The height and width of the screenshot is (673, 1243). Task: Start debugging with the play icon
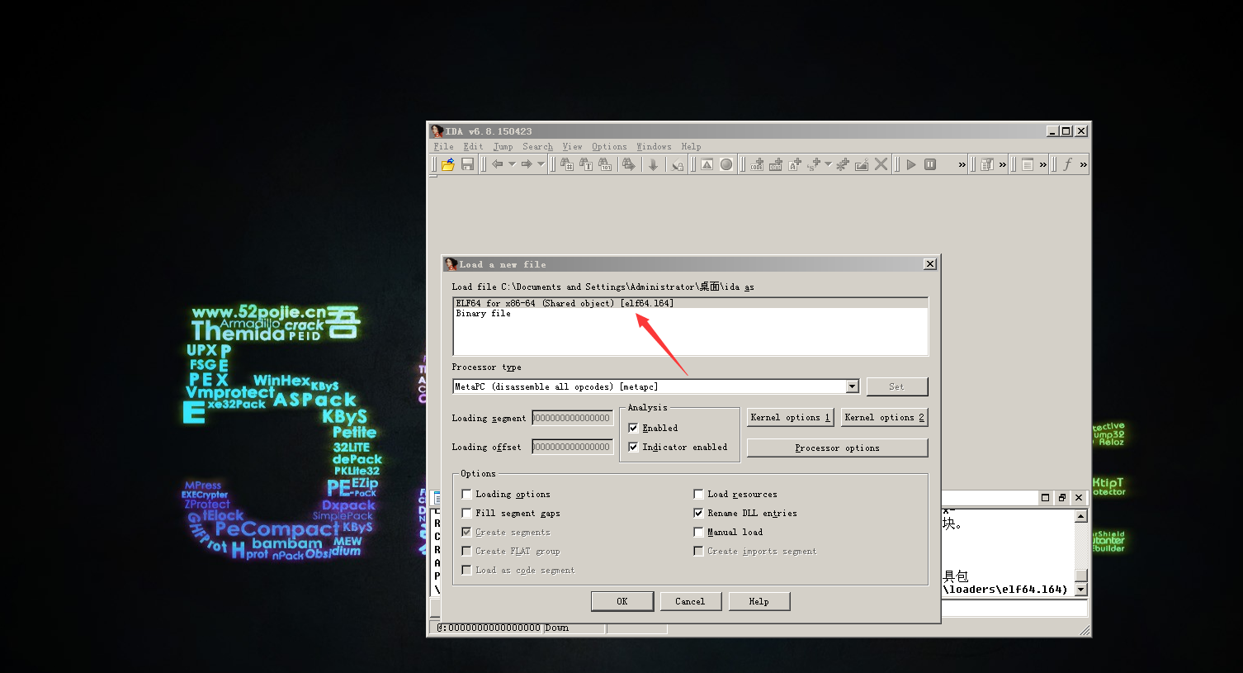(910, 164)
